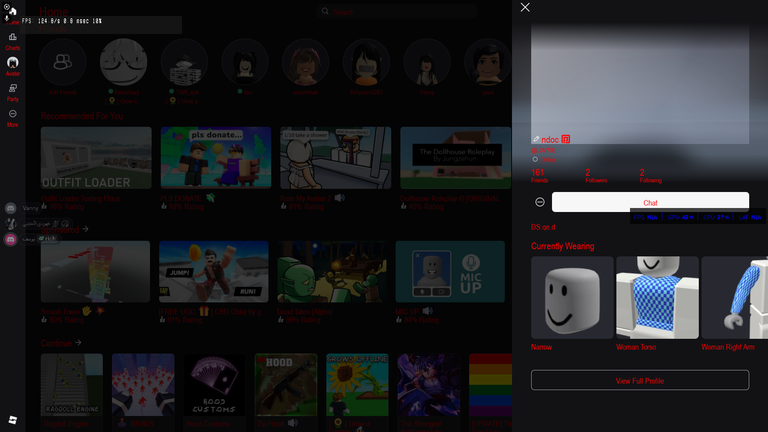Close the profile side panel

click(525, 7)
